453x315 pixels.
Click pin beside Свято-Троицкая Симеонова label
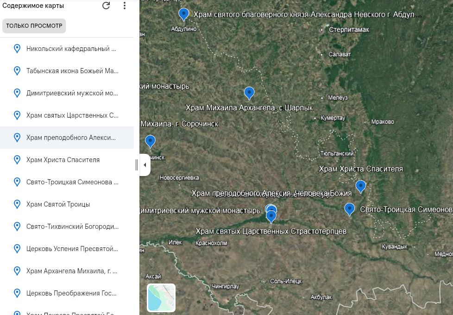tap(350, 209)
